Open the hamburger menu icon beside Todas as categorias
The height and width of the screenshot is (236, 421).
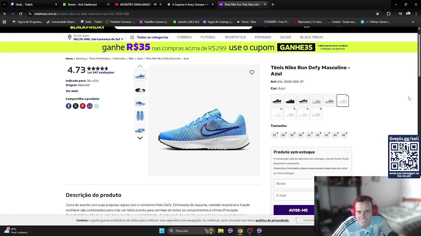coord(132,37)
